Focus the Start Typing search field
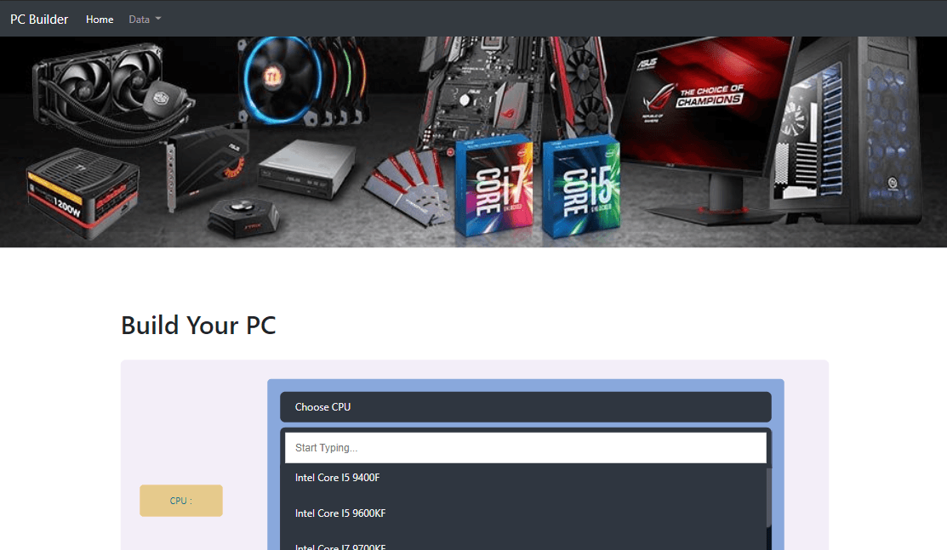 point(525,448)
